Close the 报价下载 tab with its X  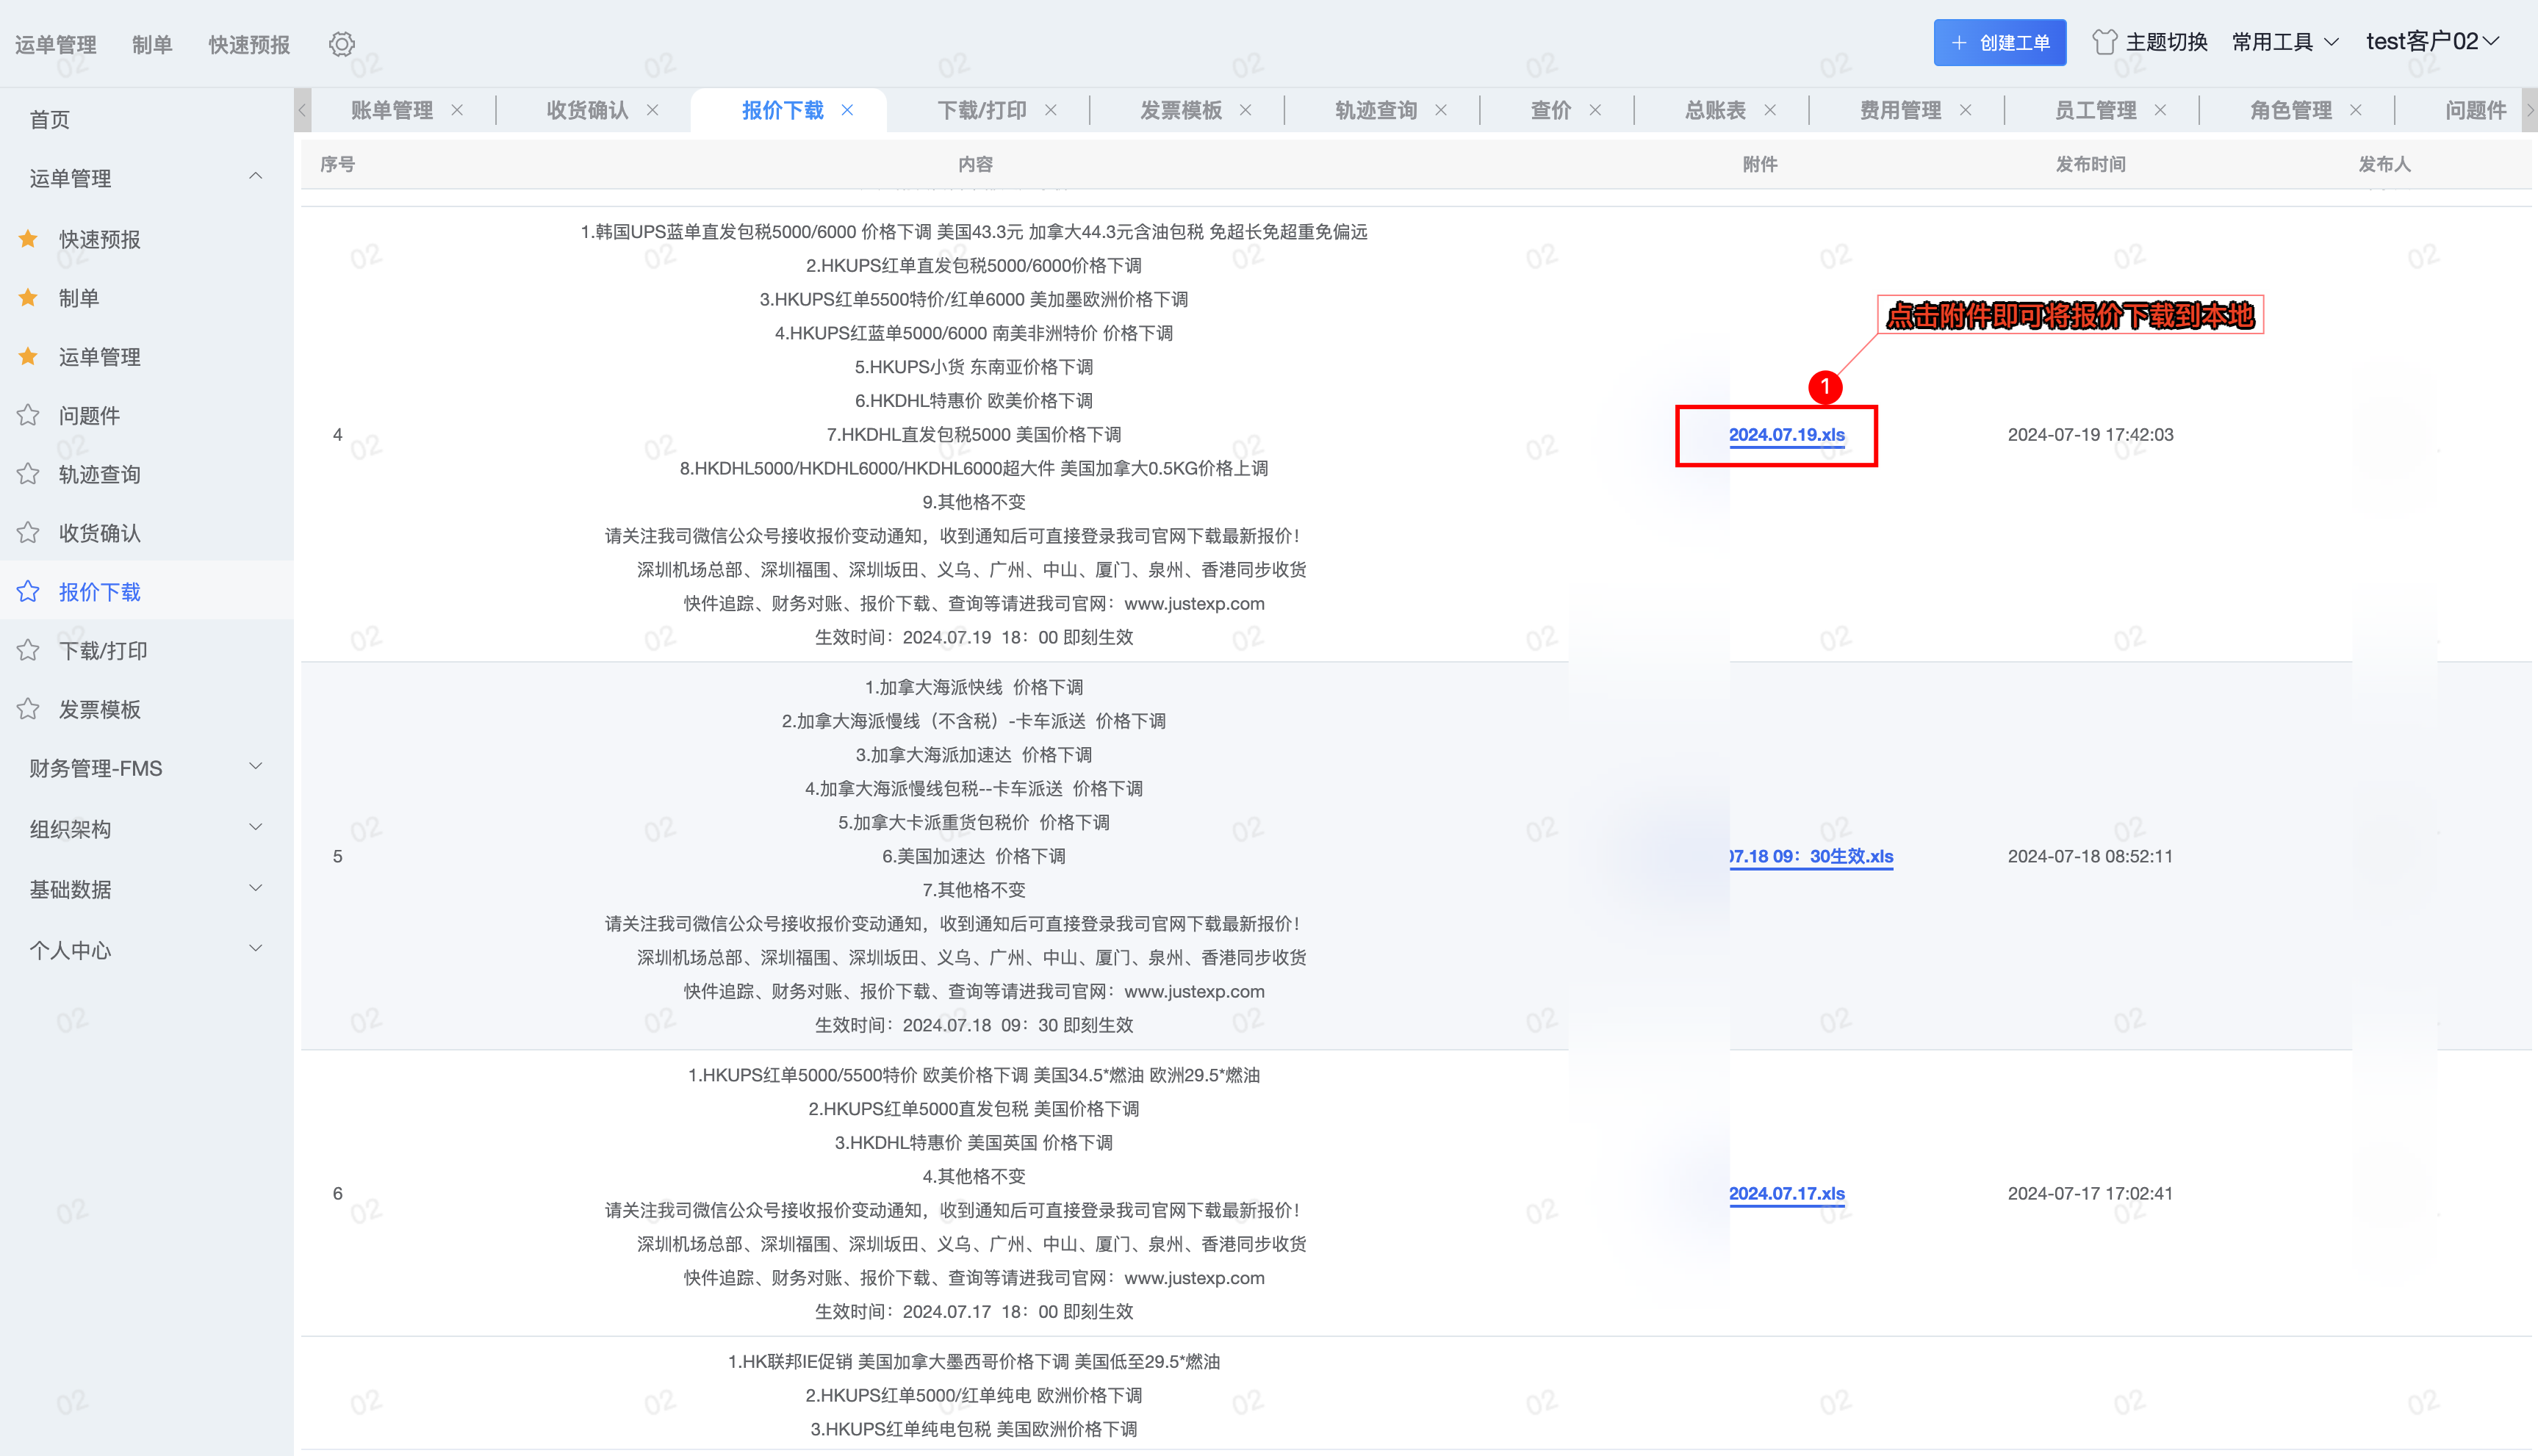click(847, 110)
